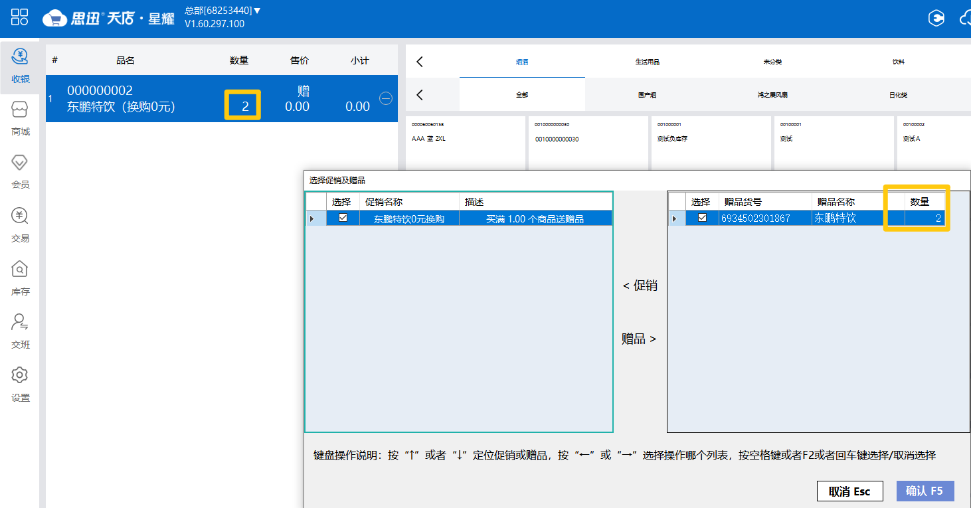
Task: Click the 思迅天店·星耀 cloud logo
Action: pyautogui.click(x=108, y=19)
